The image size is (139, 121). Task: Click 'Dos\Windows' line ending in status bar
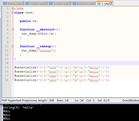click(x=131, y=100)
